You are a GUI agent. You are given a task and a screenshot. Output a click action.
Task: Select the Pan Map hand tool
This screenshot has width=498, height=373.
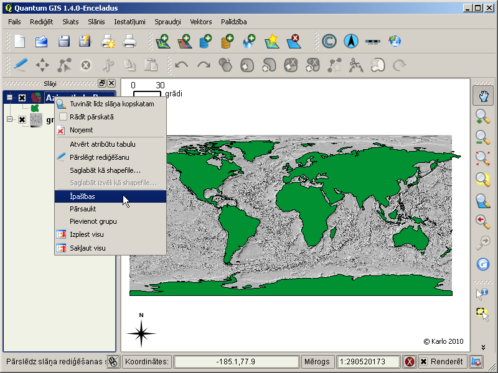(x=483, y=96)
